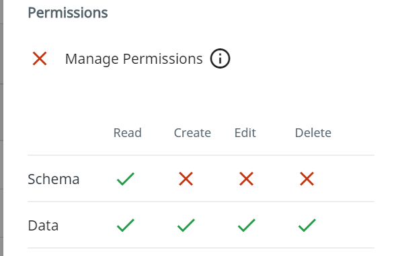Click the Data Delete green checkmark
The image size is (398, 256).
(307, 225)
